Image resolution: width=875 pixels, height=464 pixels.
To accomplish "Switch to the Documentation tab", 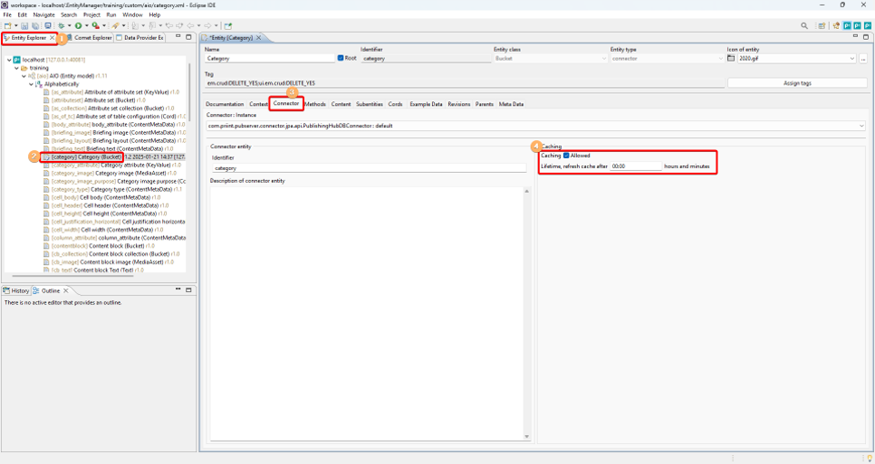I will 225,104.
